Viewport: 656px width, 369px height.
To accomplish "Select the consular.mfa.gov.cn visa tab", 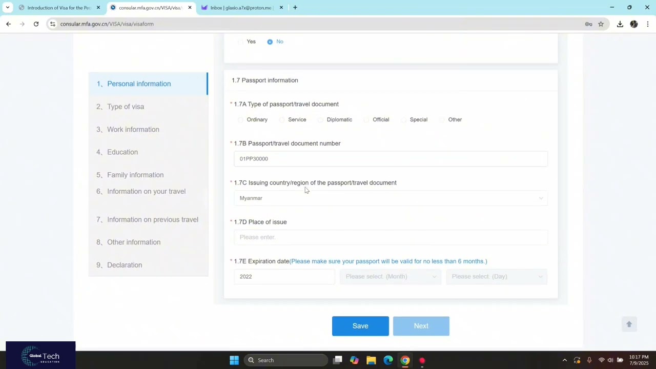I will coord(151,8).
